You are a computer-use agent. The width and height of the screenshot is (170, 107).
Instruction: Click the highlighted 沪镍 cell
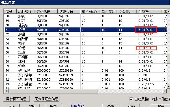tap(22, 30)
